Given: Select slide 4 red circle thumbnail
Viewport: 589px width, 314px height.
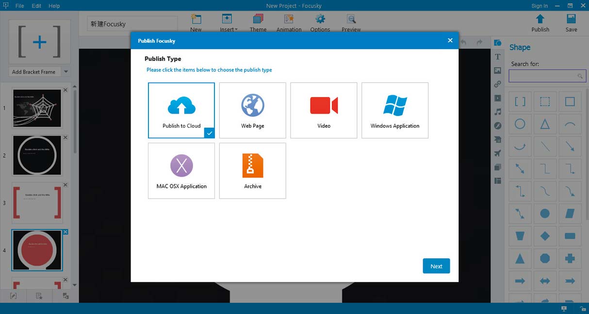Looking at the screenshot, I should click(37, 250).
